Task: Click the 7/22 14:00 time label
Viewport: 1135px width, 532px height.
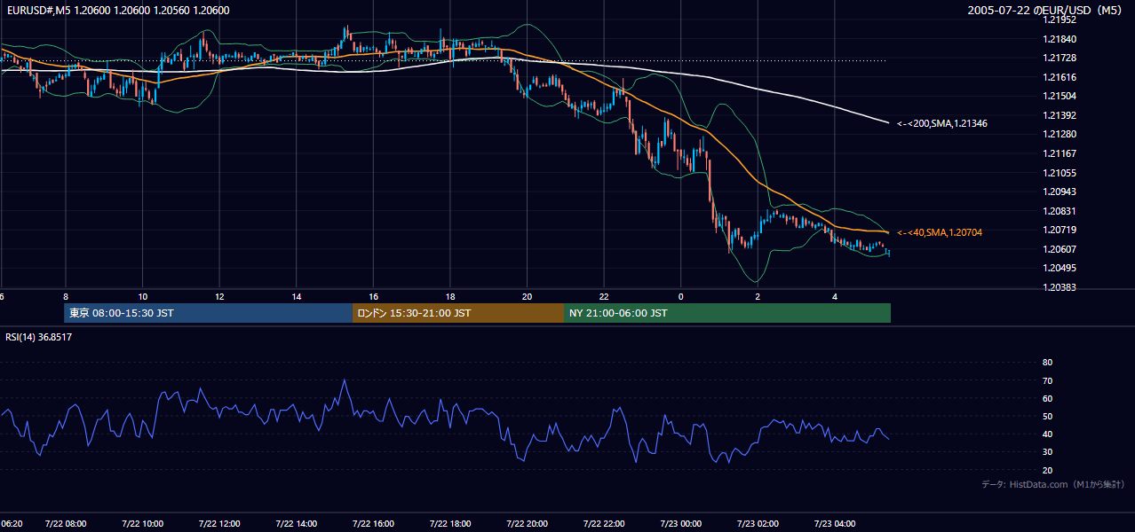Action: [x=297, y=524]
